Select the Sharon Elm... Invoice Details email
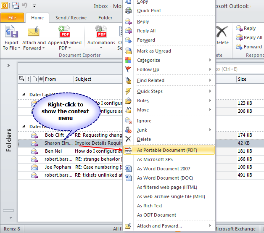Viewport: 264px width, 233px height. click(70, 143)
